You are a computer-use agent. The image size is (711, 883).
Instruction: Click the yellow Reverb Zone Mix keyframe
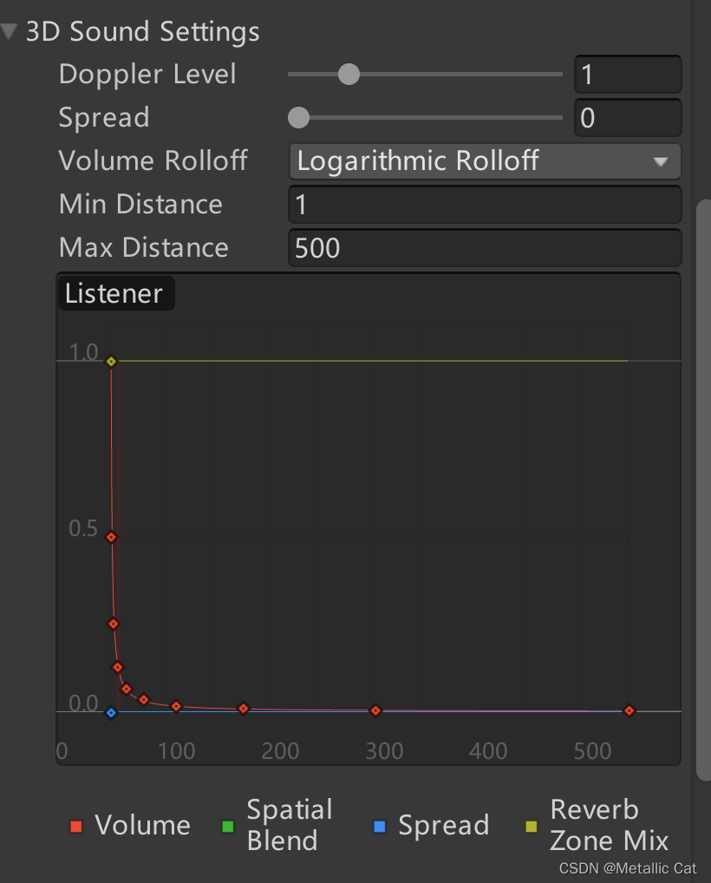[111, 361]
